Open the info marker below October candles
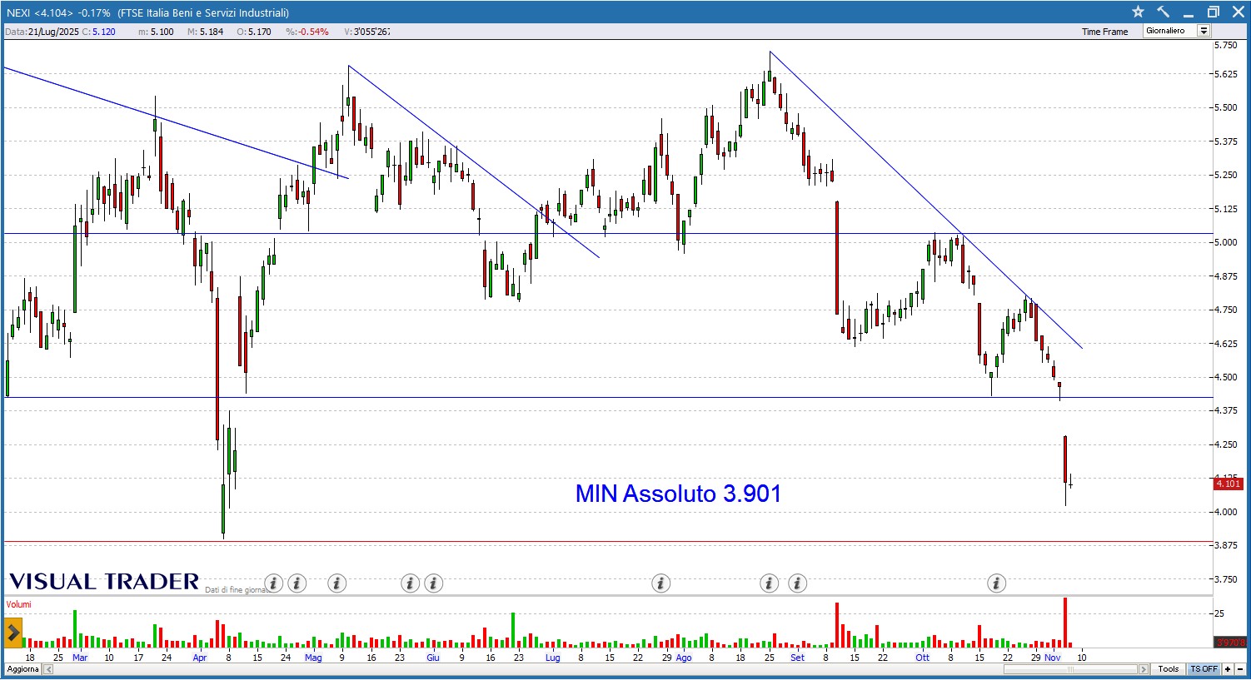 [x=996, y=583]
